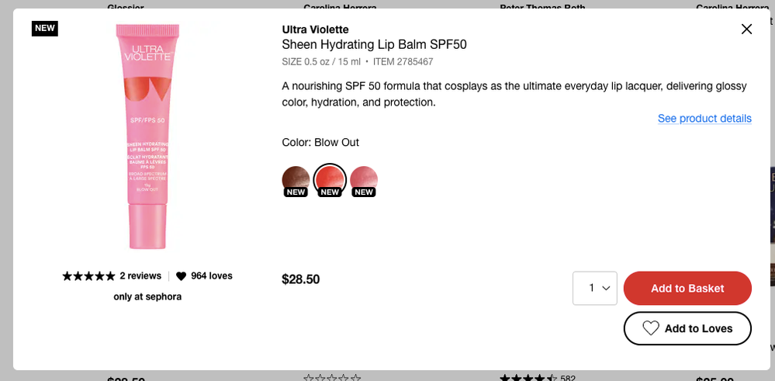This screenshot has height=381, width=775.
Task: Close the product quick-look modal
Action: (x=746, y=29)
